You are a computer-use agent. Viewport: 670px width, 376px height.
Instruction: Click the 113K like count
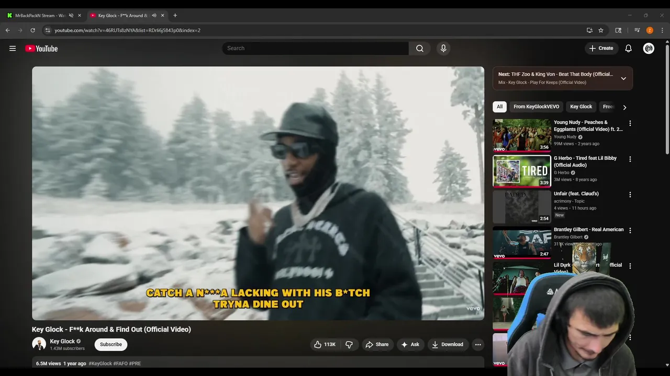330,345
